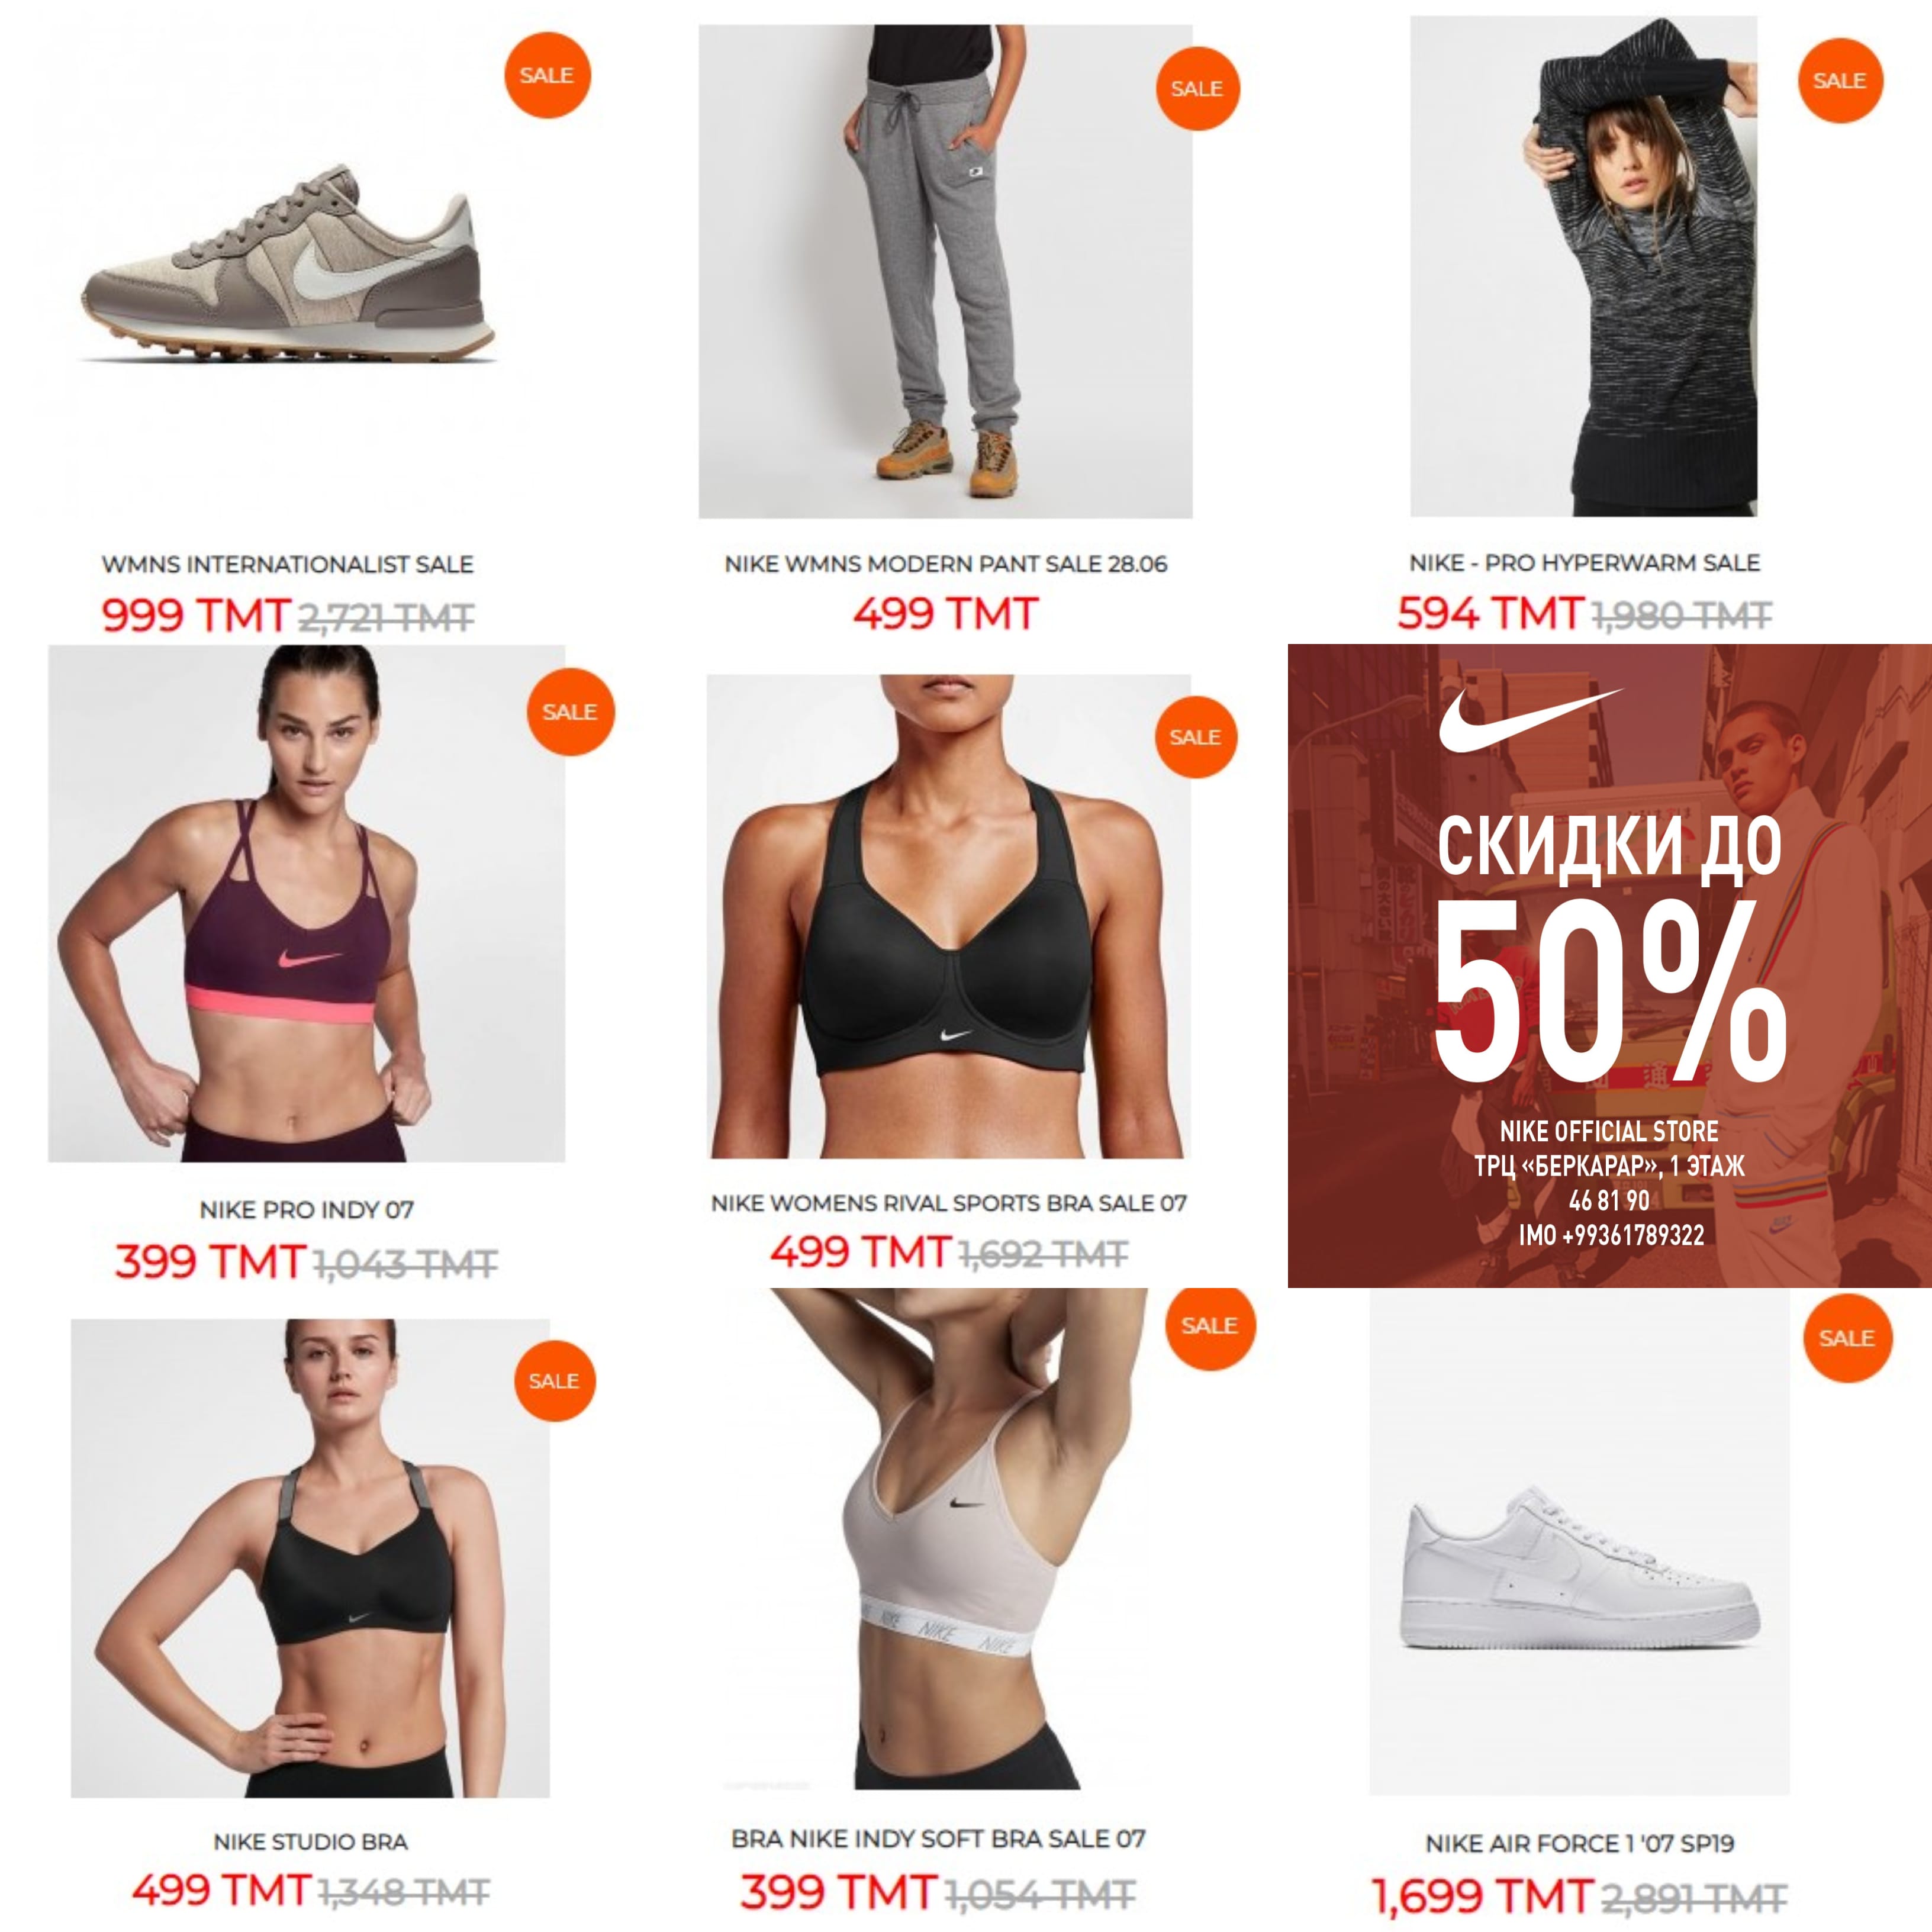
Task: Click the SALE badge on Air Force 1
Action: pos(1847,1338)
